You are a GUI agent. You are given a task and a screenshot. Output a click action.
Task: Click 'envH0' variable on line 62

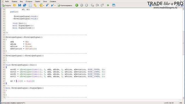(13, 70)
